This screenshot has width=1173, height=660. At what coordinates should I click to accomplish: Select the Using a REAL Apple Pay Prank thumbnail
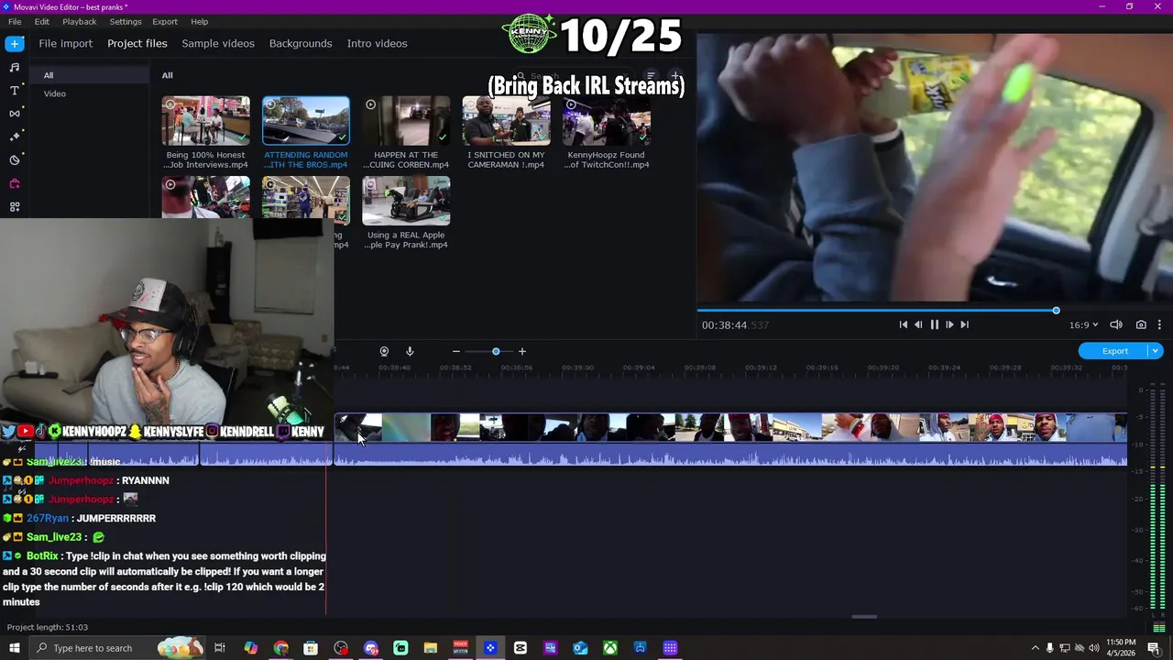[x=406, y=201]
